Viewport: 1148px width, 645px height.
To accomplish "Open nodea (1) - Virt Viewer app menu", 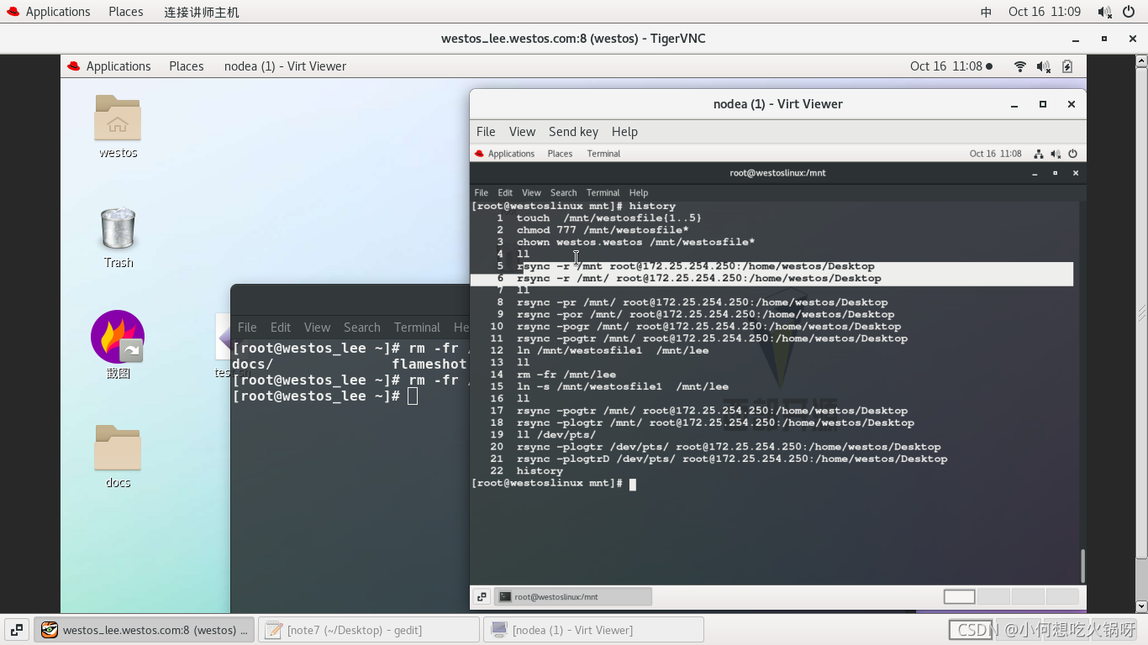I will pyautogui.click(x=285, y=66).
